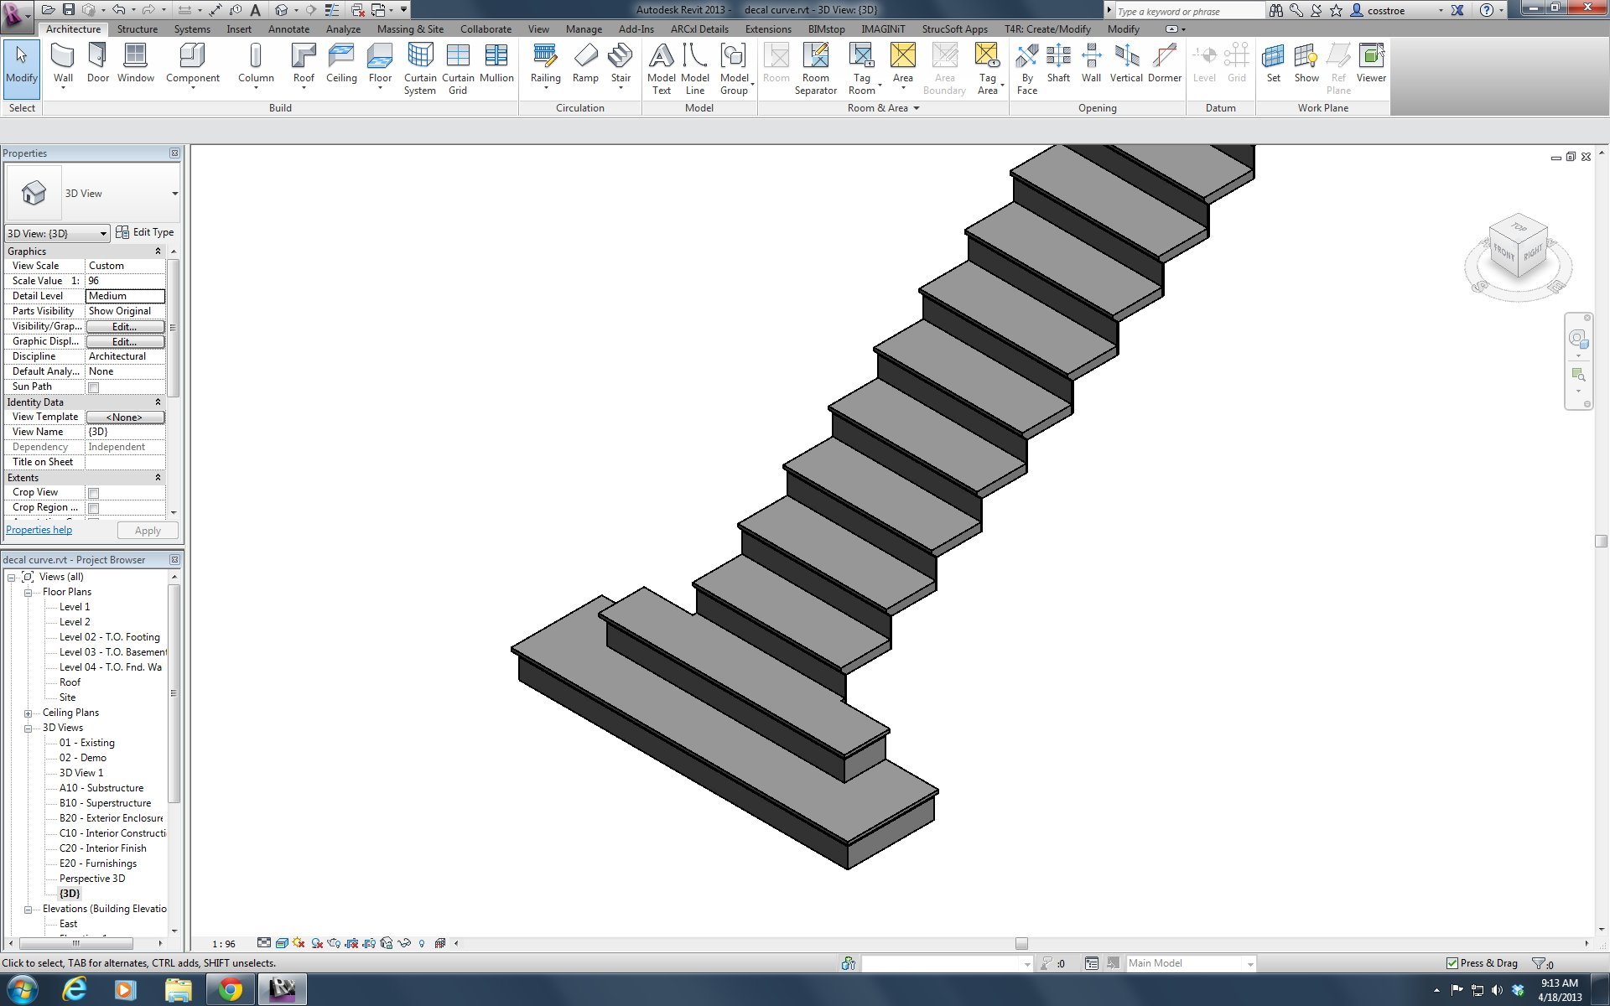The image size is (1610, 1006).
Task: Switch to the Massing & Site tab
Action: [410, 29]
